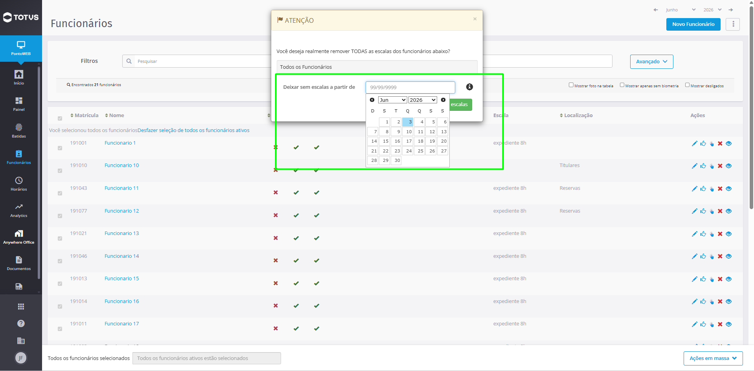Click thumbs-up icon for Funcionario 11
Viewport: 754px width, 371px height.
[703, 189]
